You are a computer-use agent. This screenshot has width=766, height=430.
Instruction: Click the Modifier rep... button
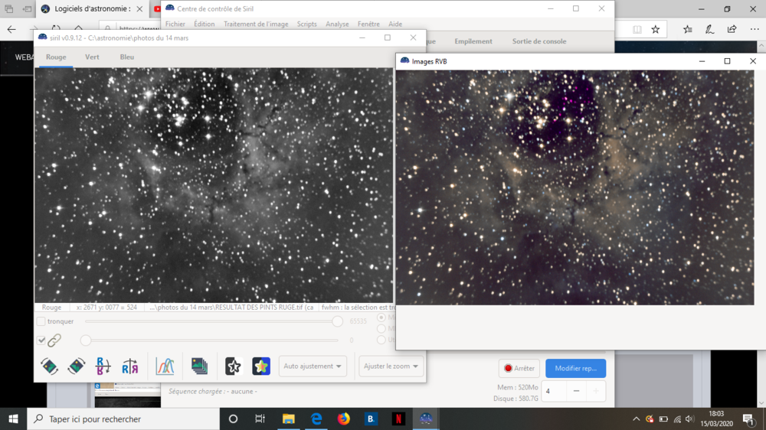click(x=575, y=368)
